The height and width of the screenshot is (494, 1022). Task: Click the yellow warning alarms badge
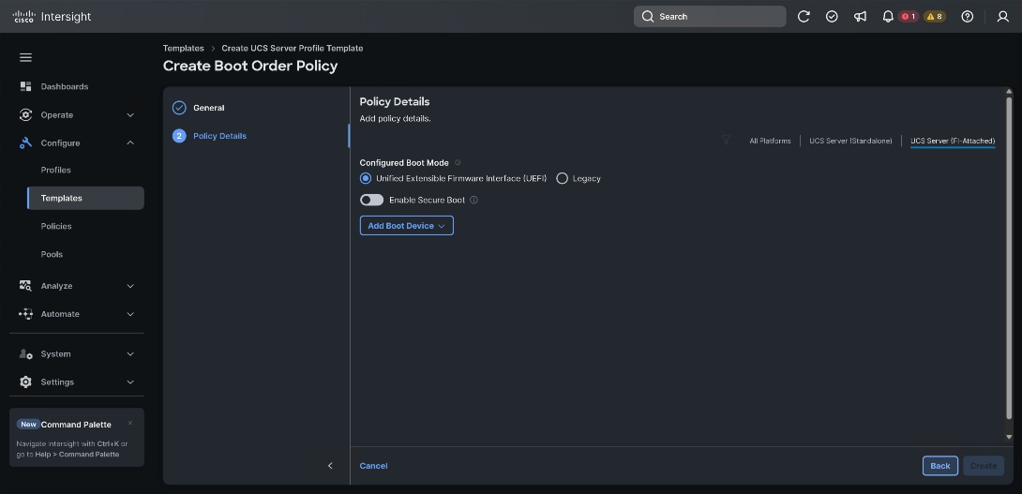click(934, 16)
